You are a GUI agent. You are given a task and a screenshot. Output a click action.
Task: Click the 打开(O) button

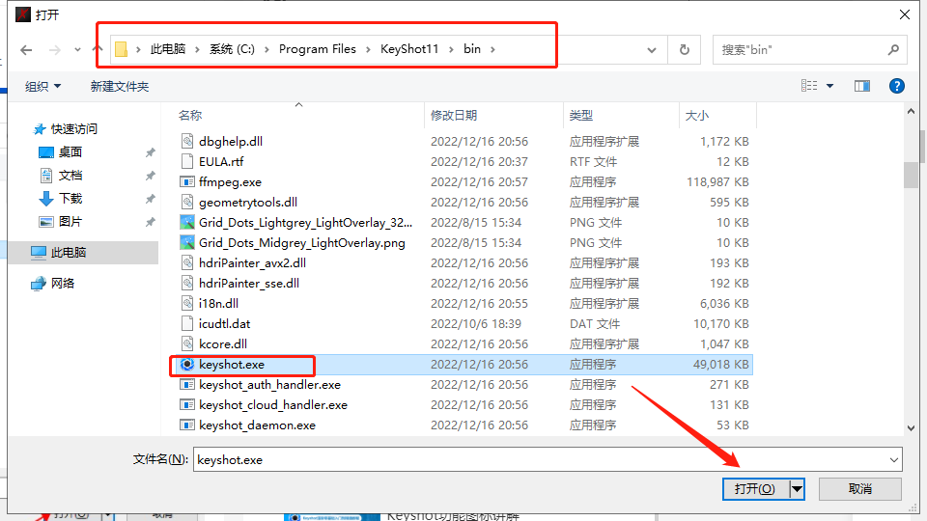tap(755, 489)
